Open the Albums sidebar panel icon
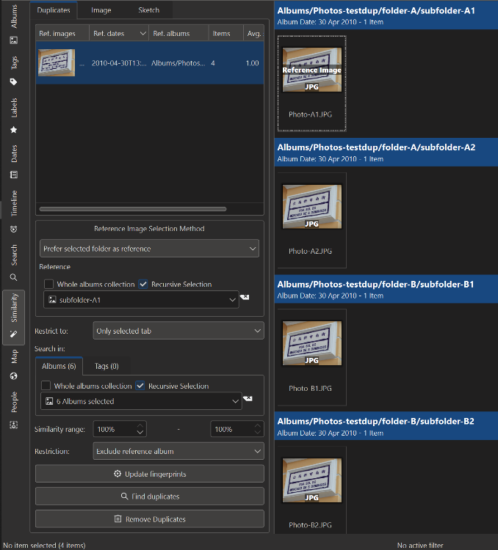The height and width of the screenshot is (550, 498). point(13,40)
